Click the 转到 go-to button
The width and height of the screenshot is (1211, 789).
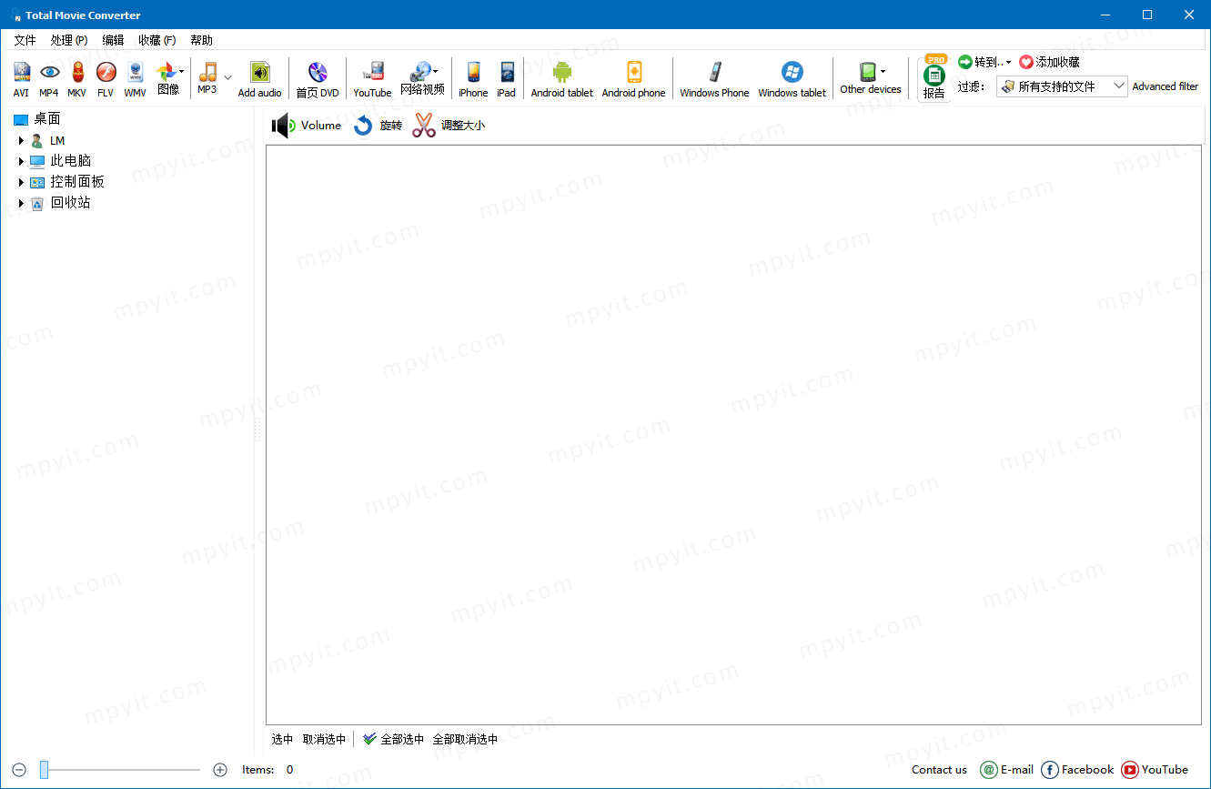[x=985, y=62]
